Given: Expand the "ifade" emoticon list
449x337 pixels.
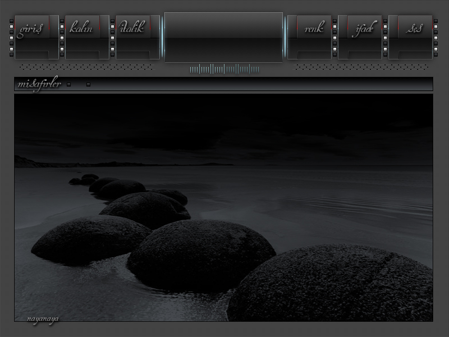Looking at the screenshot, I should [x=363, y=29].
